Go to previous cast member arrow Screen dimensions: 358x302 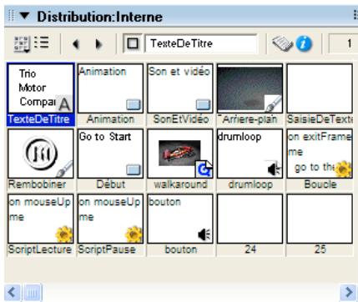[76, 44]
